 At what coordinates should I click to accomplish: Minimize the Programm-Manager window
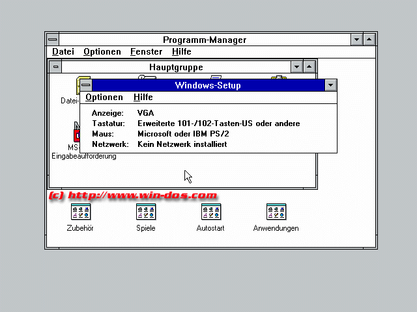pos(356,40)
